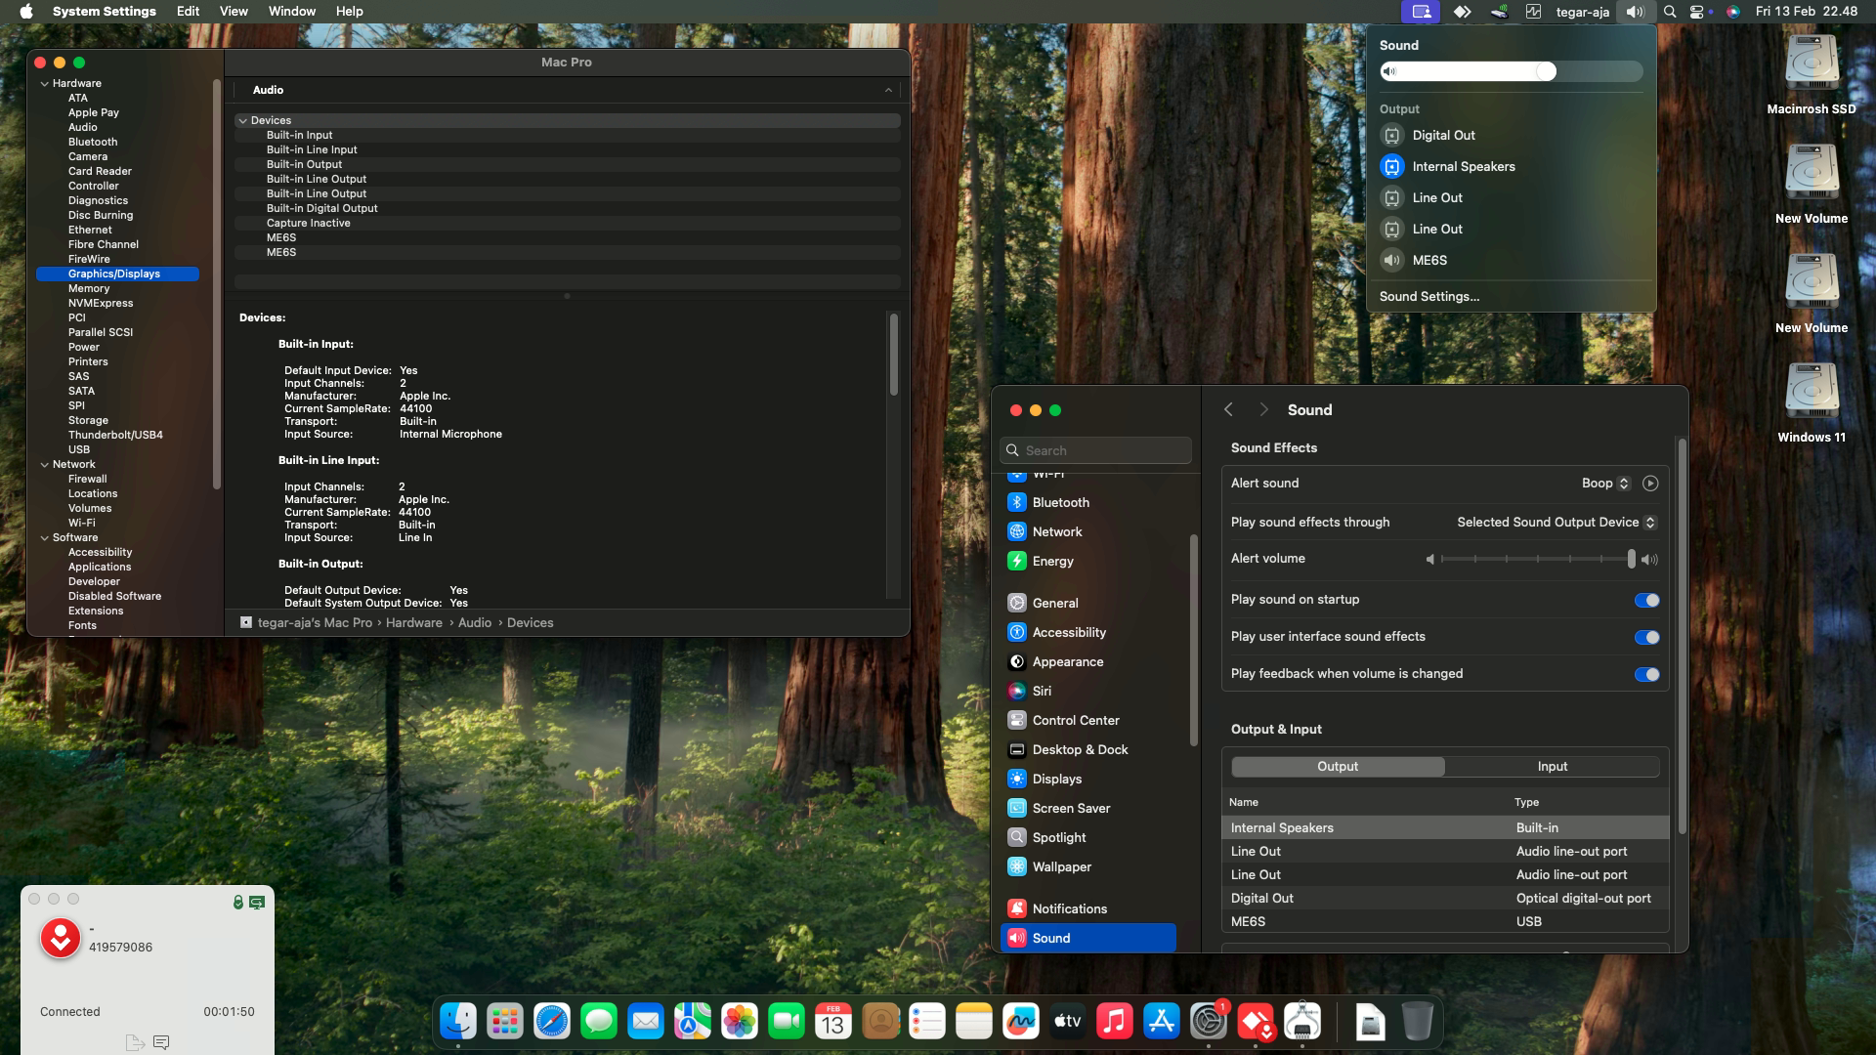Go forward in System Settings navigation
1876x1055 pixels.
[x=1263, y=410]
